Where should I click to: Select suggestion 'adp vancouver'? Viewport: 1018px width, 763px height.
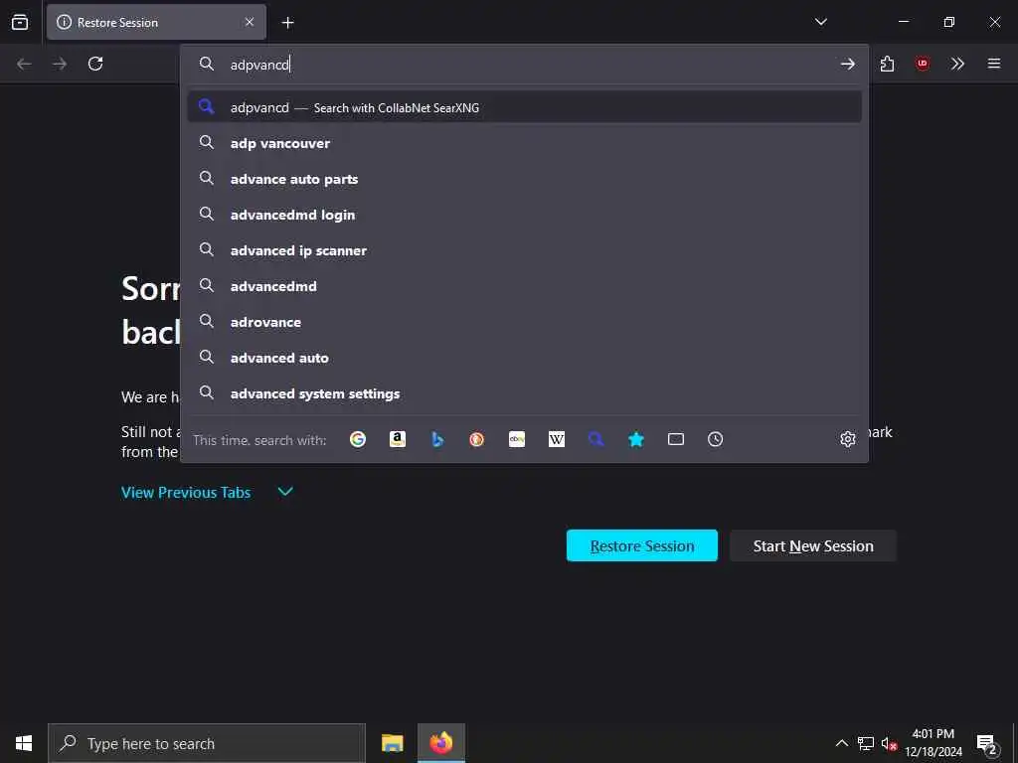[525, 143]
